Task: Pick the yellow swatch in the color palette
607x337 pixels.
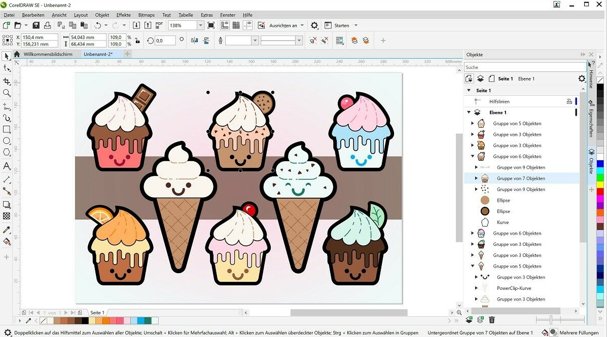Action: [600, 183]
